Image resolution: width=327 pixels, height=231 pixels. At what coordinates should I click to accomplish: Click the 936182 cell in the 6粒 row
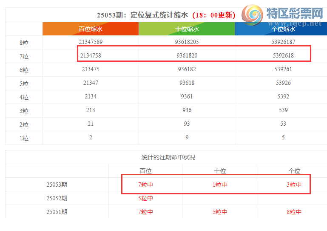pos(187,69)
